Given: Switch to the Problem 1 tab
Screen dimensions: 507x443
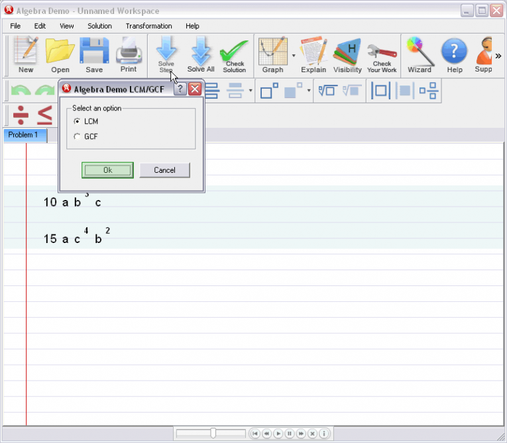Looking at the screenshot, I should [x=25, y=135].
